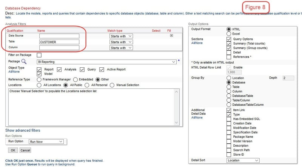Select HTML output format
Image resolution: width=302 pixels, height=167 pixels.
tap(229, 29)
